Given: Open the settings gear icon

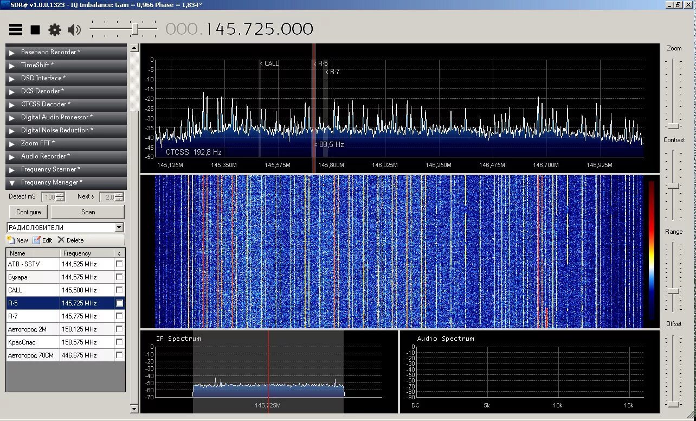Looking at the screenshot, I should click(x=55, y=30).
